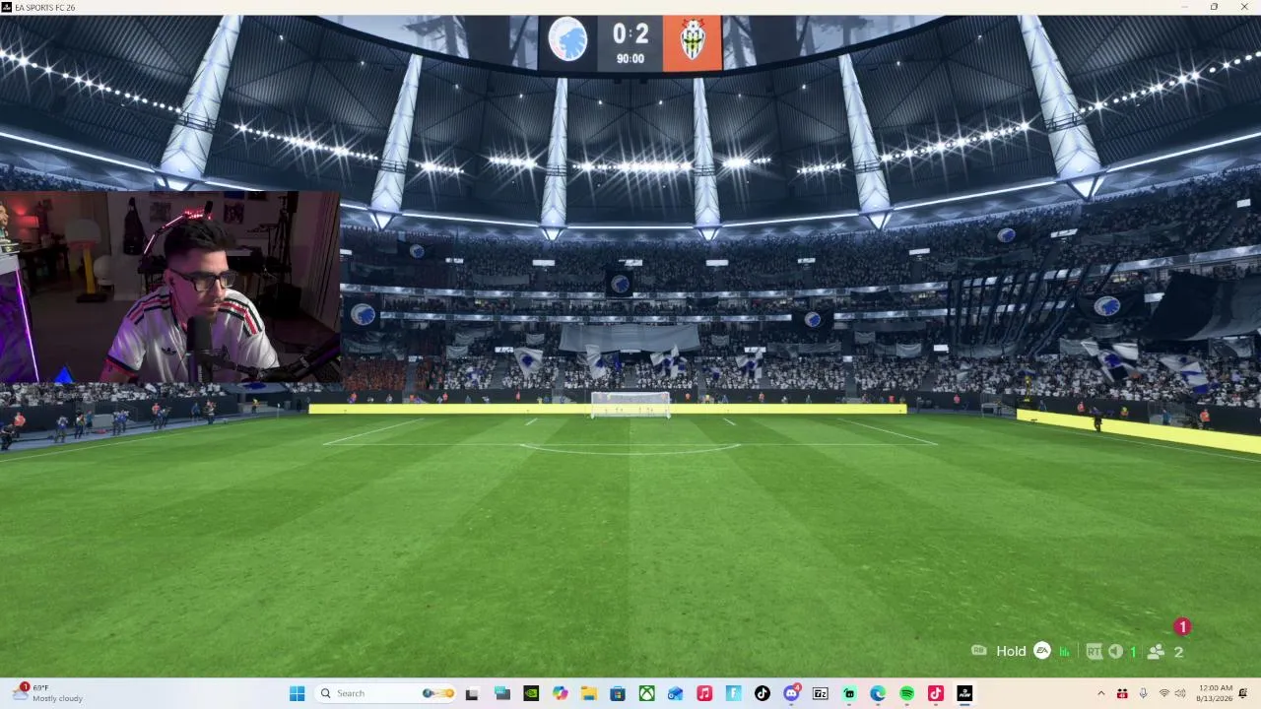
Task: Open the notification bell in the system tray
Action: 1243,693
